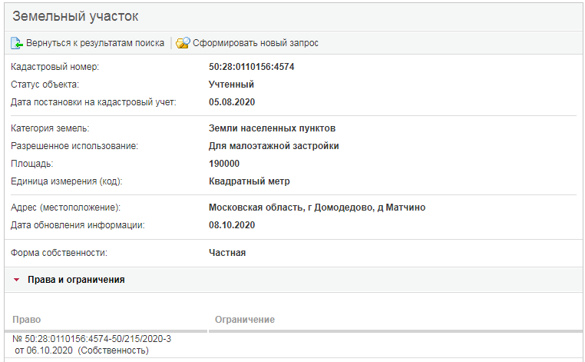Click the Учтенный status value
The height and width of the screenshot is (362, 585).
coord(231,85)
